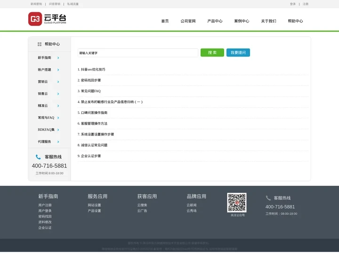Click footer link 资料修改

45,222
